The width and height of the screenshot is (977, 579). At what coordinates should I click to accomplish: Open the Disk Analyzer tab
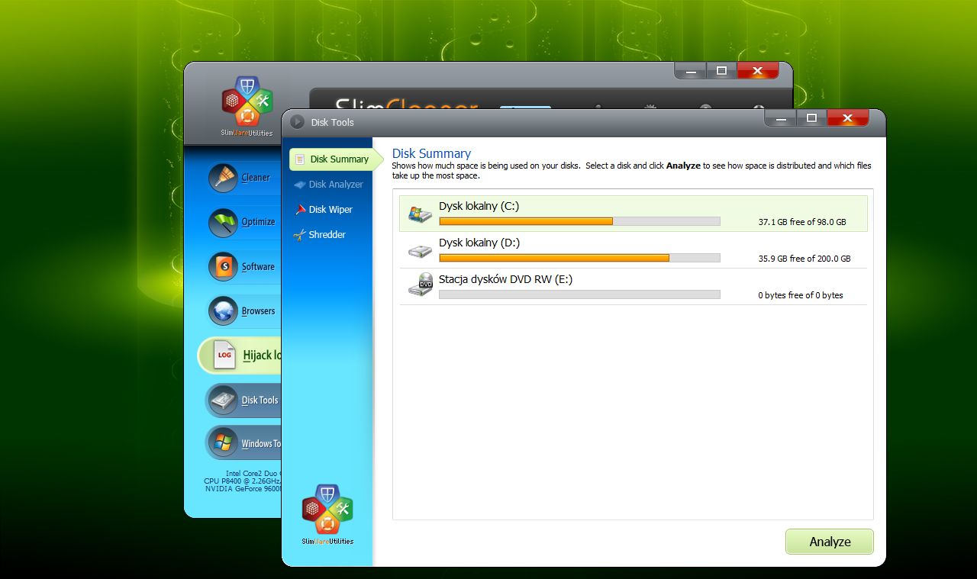pos(330,185)
